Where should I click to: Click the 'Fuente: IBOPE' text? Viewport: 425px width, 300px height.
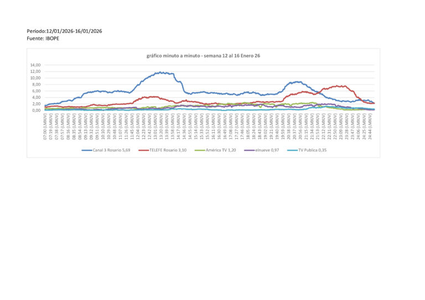[44, 38]
